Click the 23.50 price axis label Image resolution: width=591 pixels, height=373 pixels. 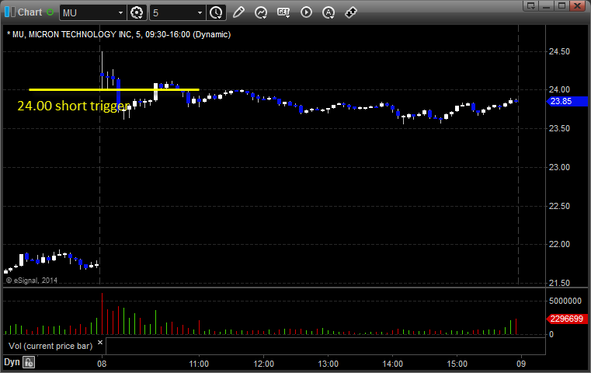coord(559,128)
